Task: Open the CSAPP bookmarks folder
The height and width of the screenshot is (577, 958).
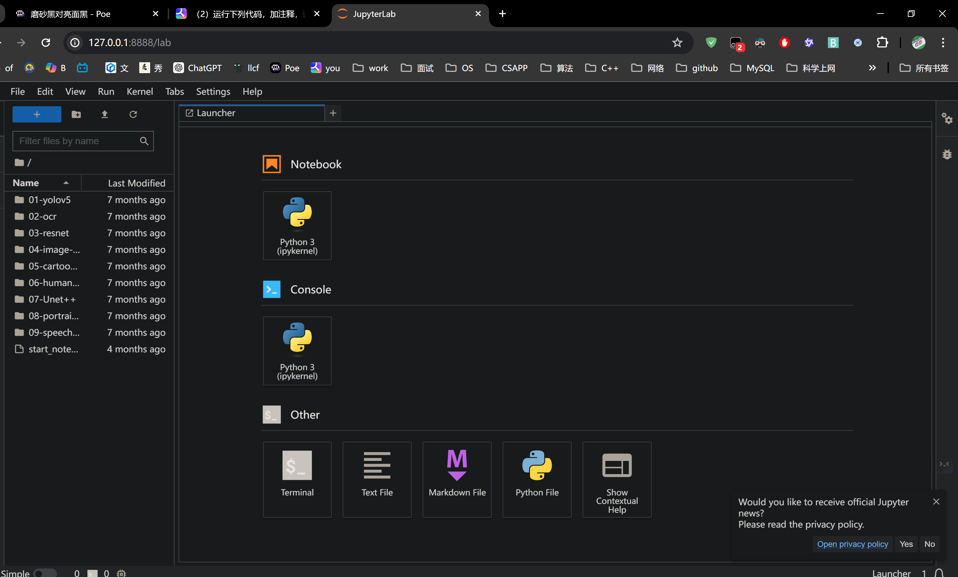Action: [506, 68]
